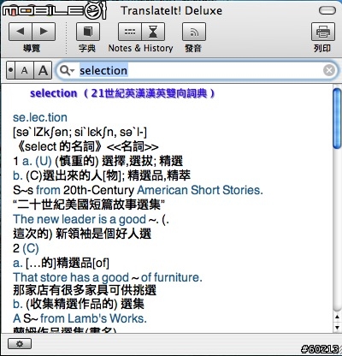Click the definition (收集精選作品的) 選集

pyautogui.click(x=85, y=304)
